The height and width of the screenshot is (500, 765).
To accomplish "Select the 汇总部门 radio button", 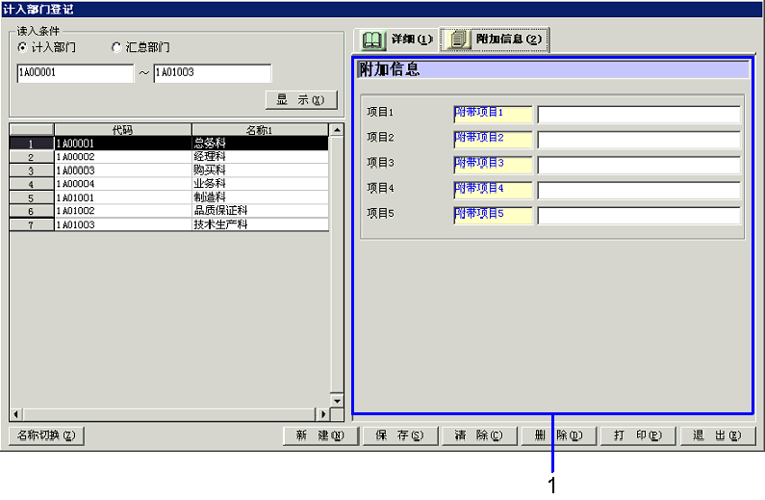I will pyautogui.click(x=117, y=47).
